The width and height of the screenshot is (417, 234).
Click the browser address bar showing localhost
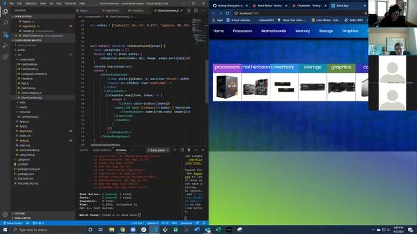299,13
